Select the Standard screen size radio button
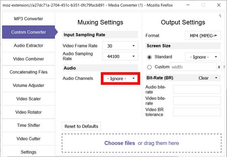The image size is (227, 157). coord(149,57)
